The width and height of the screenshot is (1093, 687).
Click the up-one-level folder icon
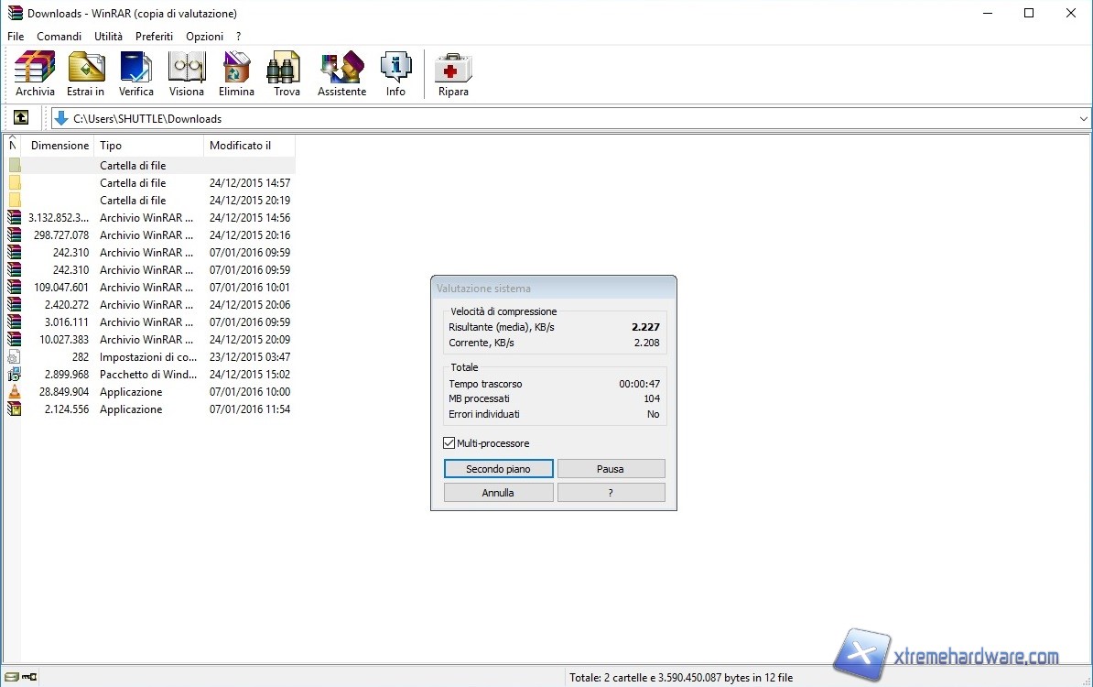coord(20,117)
